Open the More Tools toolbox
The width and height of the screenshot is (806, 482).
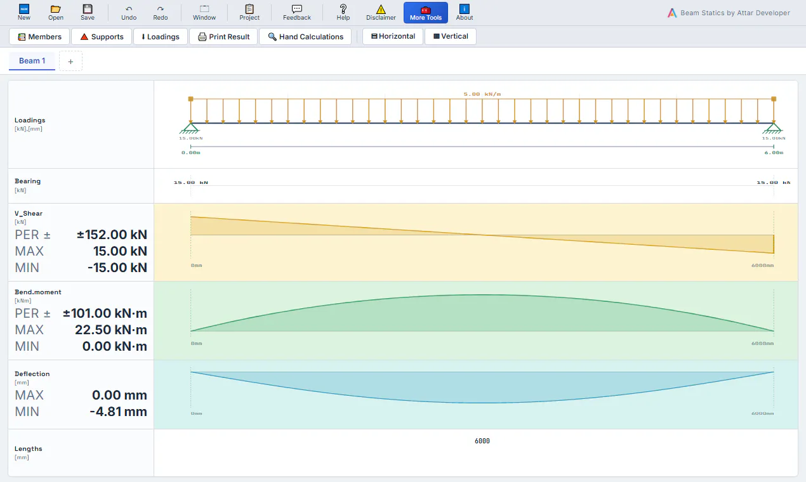(426, 13)
